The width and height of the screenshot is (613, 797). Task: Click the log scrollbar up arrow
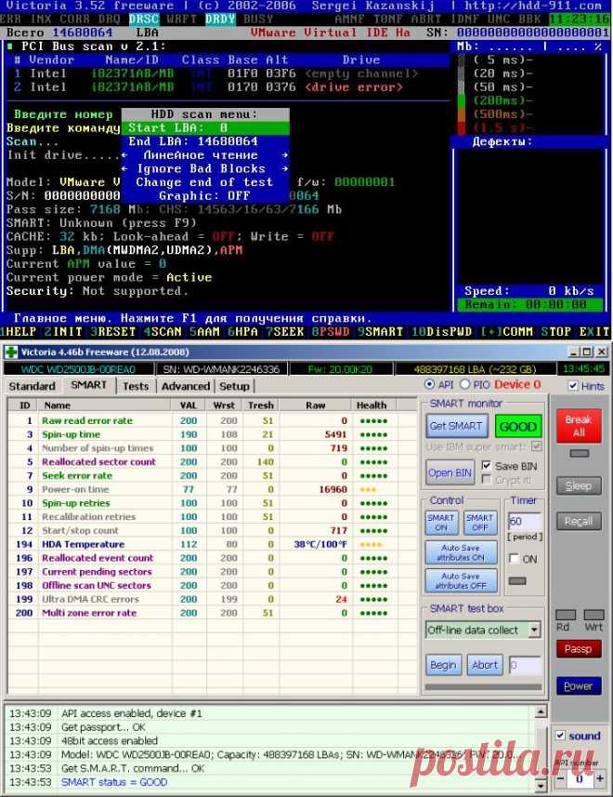pos(541,712)
